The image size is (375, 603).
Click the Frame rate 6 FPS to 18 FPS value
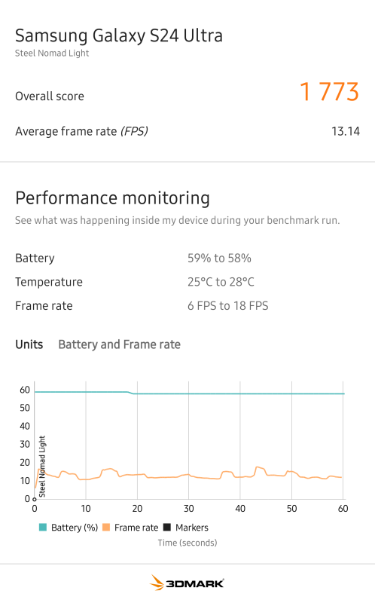click(x=228, y=306)
